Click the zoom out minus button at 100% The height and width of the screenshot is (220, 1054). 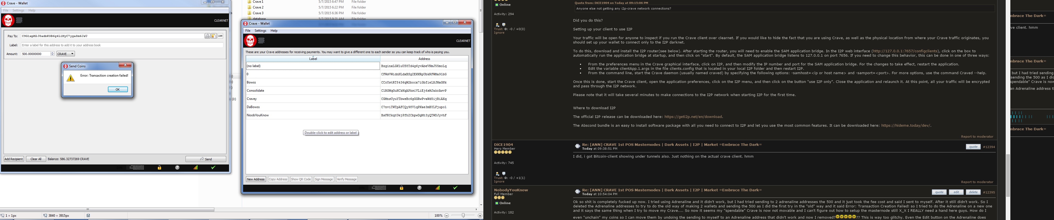pyautogui.click(x=446, y=216)
